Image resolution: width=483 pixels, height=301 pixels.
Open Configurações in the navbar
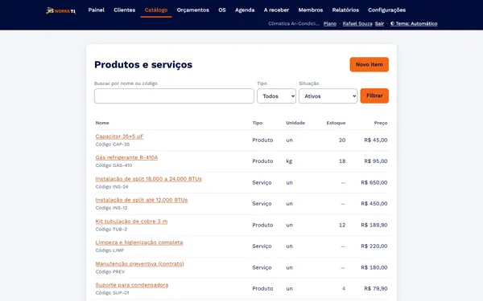386,10
